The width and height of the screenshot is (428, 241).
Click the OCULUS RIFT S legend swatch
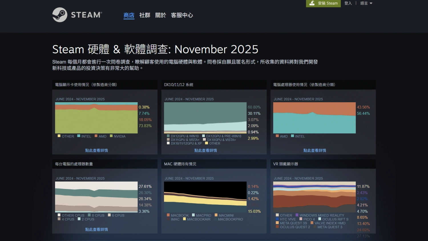[320, 219]
